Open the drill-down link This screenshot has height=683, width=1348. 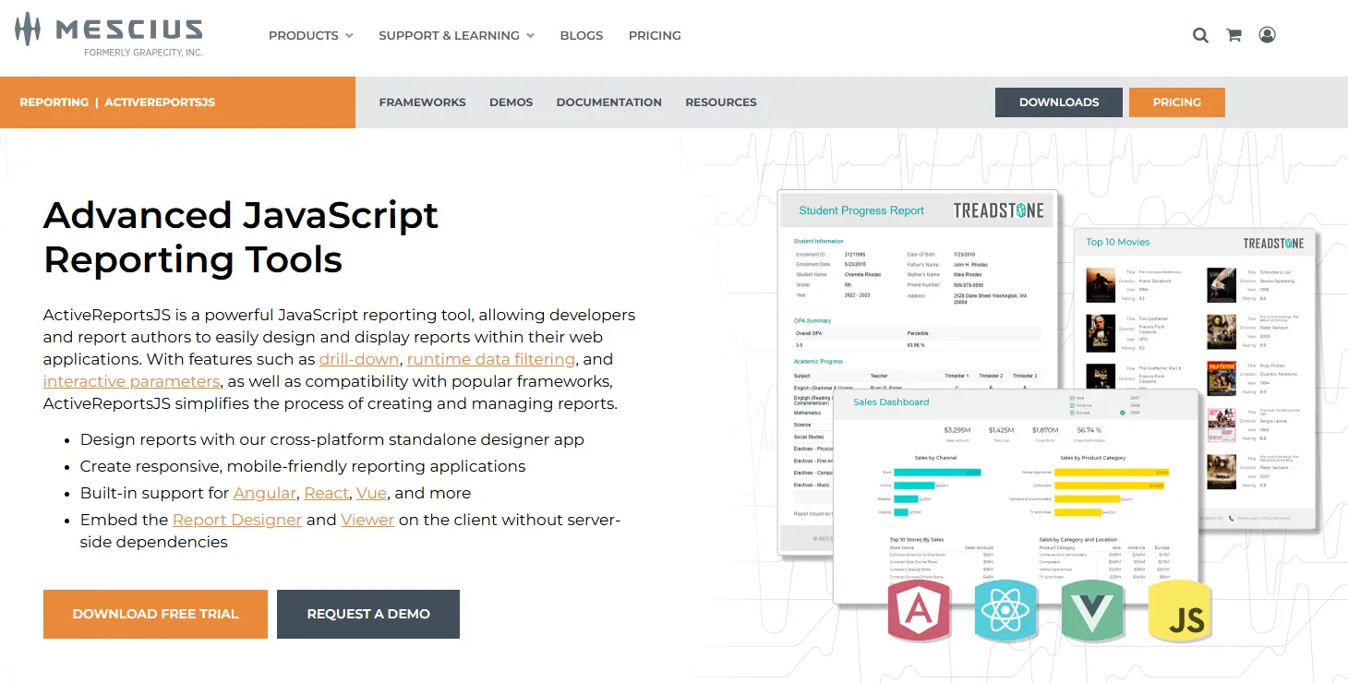358,359
